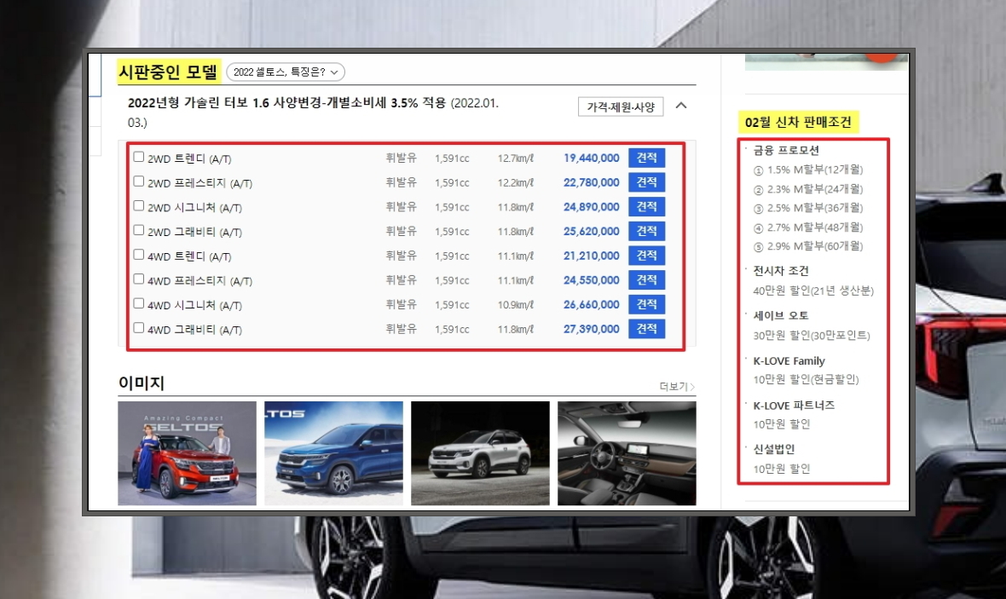Click the 22,780,000 price

tap(592, 182)
